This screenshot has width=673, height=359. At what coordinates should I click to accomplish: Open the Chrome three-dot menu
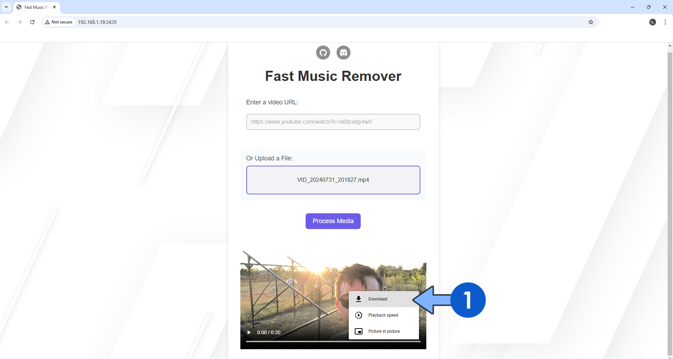point(665,22)
